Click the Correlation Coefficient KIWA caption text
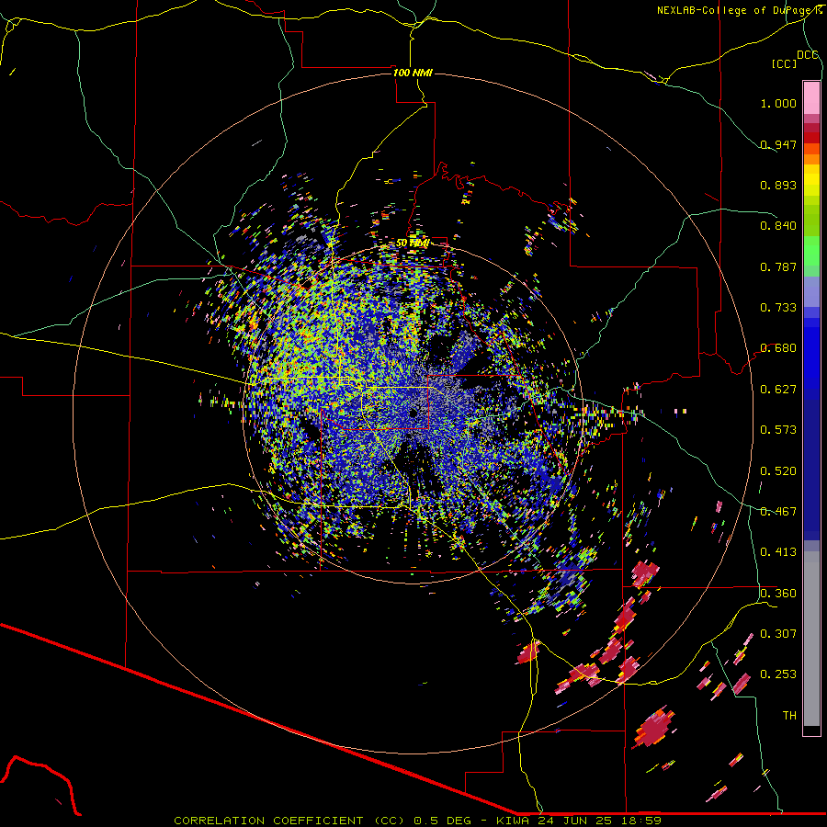Image resolution: width=827 pixels, height=827 pixels. 417,821
